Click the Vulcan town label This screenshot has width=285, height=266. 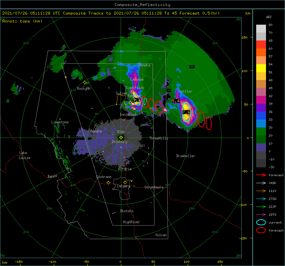pos(161,235)
